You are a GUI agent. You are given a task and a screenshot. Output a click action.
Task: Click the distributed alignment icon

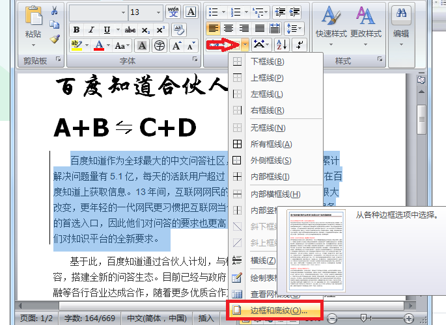[x=275, y=29]
